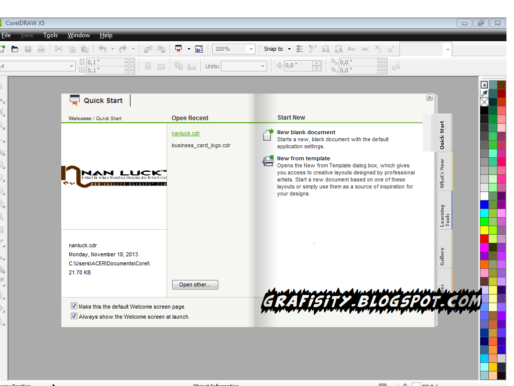
Task: Open the Tools menu
Action: pyautogui.click(x=50, y=35)
